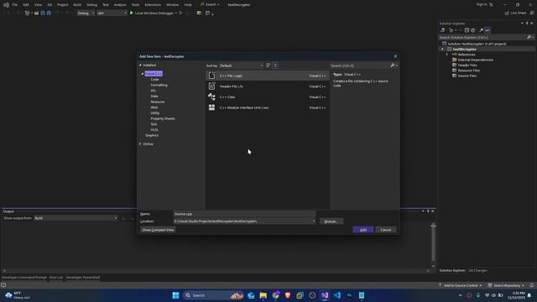Pick the C++ Module Interface Unit template
The image size is (537, 302).
tap(267, 107)
